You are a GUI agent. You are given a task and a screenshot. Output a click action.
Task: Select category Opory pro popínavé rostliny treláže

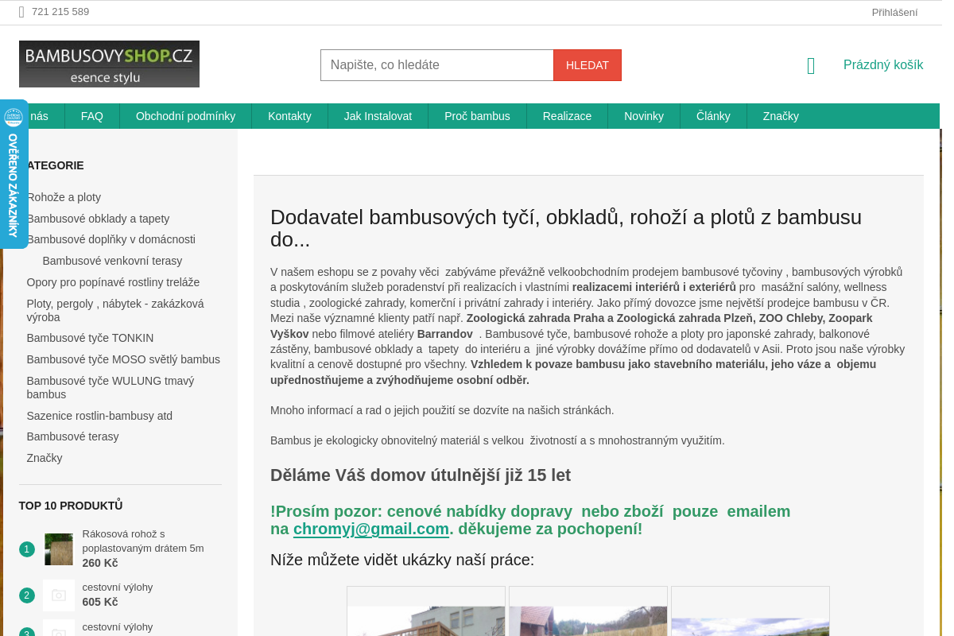[113, 282]
